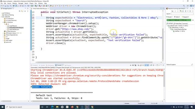Open the Debug dropdown arrow next to the bug icon

tap(30, 6)
